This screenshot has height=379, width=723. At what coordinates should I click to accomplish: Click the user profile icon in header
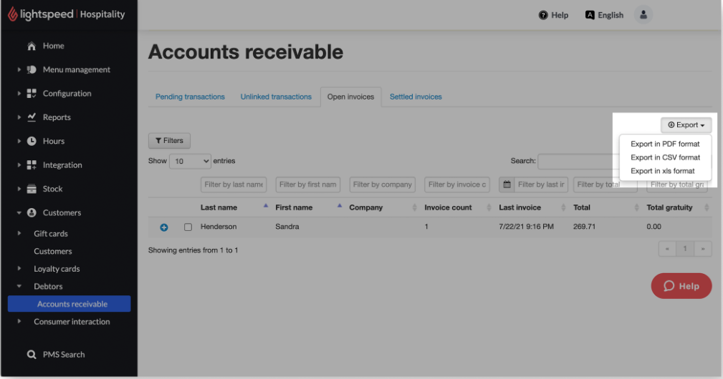tap(643, 15)
